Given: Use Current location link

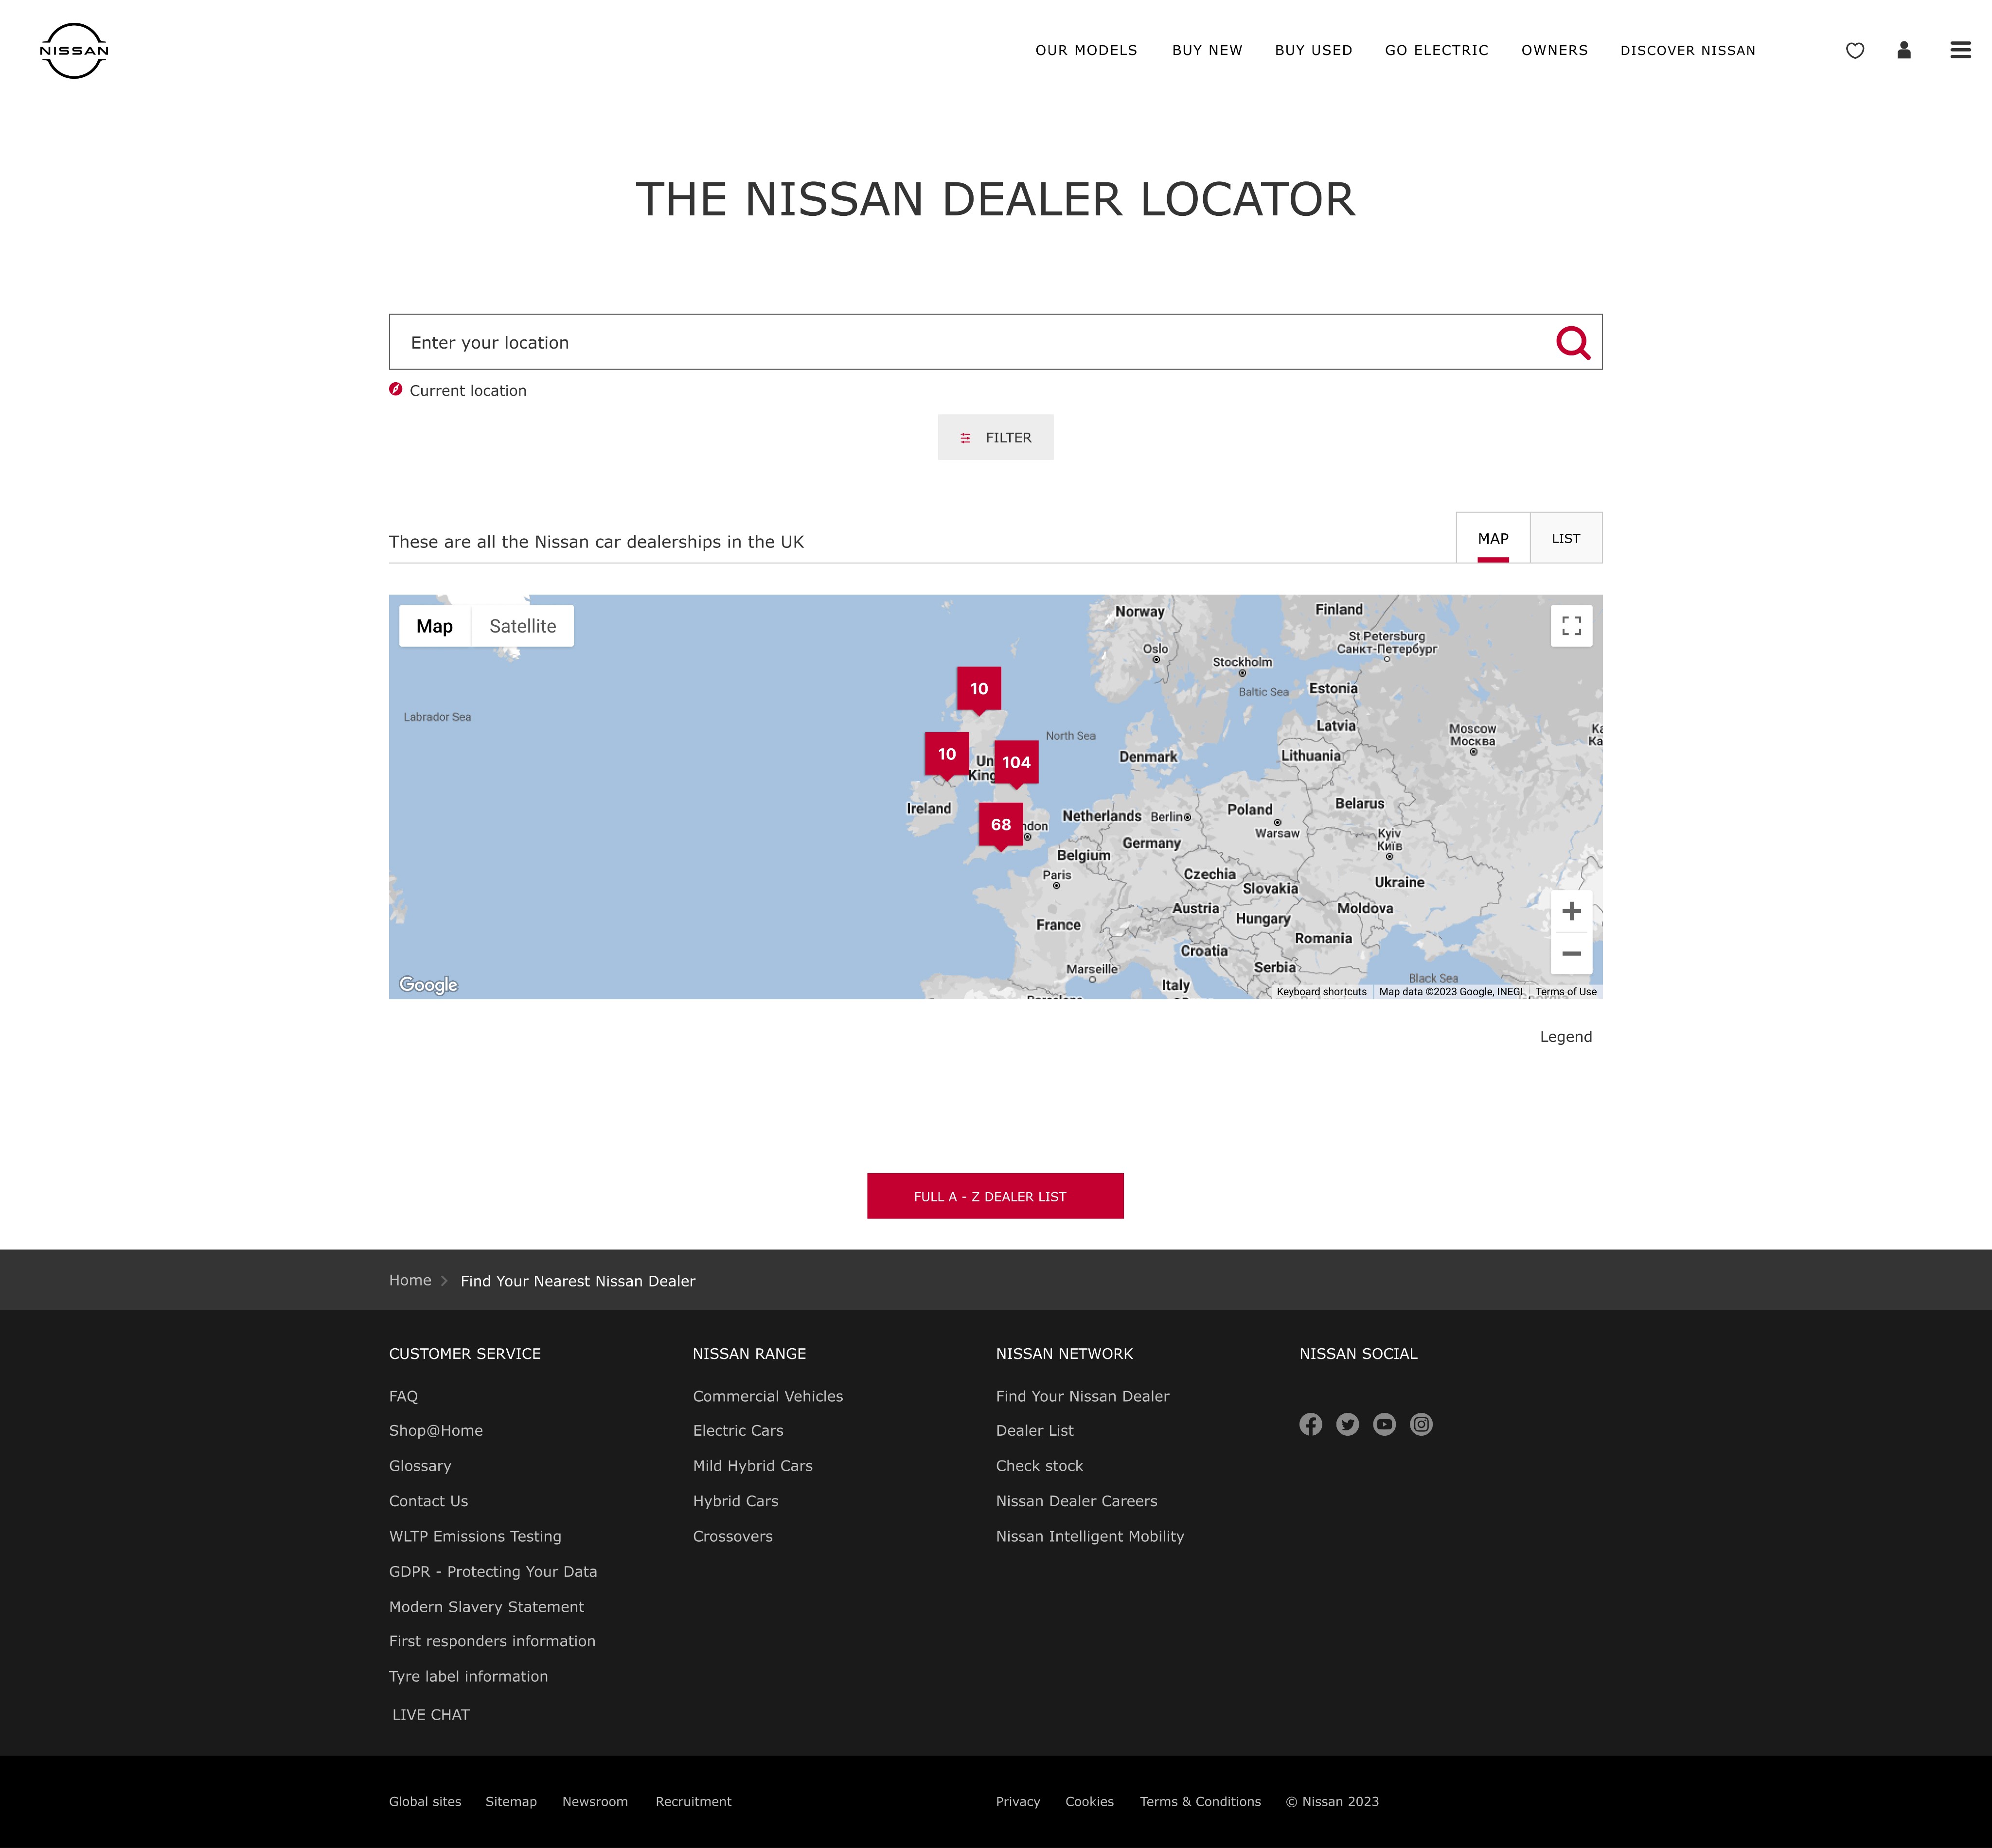Looking at the screenshot, I should [x=467, y=391].
